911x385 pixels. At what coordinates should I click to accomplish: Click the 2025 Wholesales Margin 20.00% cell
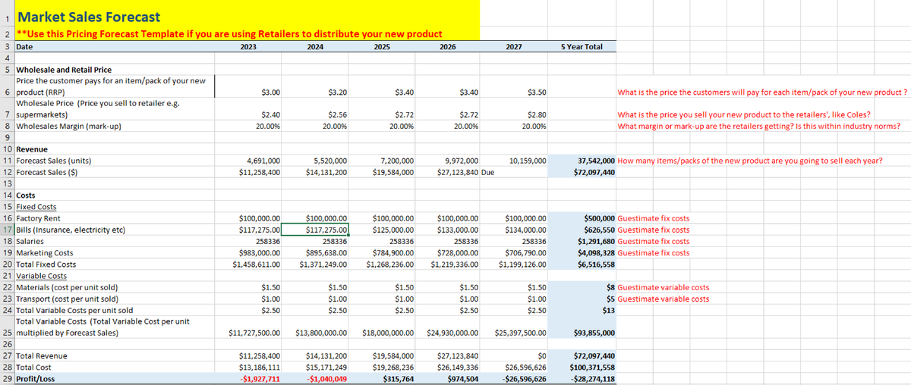tap(399, 126)
